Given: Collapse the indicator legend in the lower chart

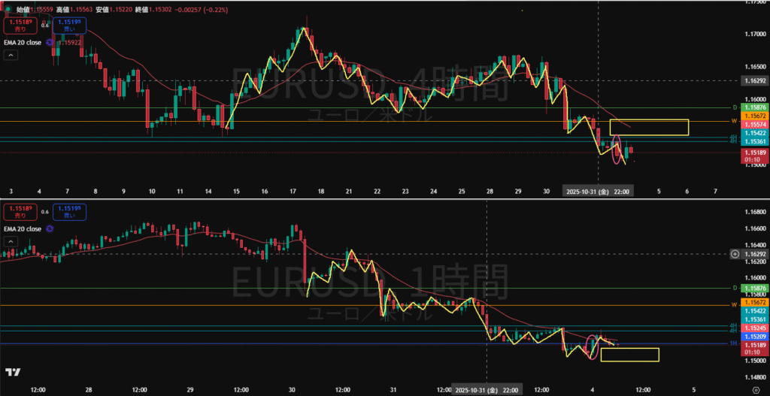Looking at the screenshot, I should pos(11,240).
